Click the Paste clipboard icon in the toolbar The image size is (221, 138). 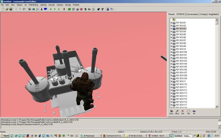[x=24, y=9]
